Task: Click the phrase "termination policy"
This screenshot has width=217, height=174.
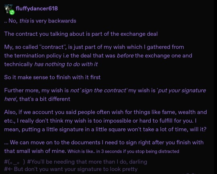Action: pos(38,56)
